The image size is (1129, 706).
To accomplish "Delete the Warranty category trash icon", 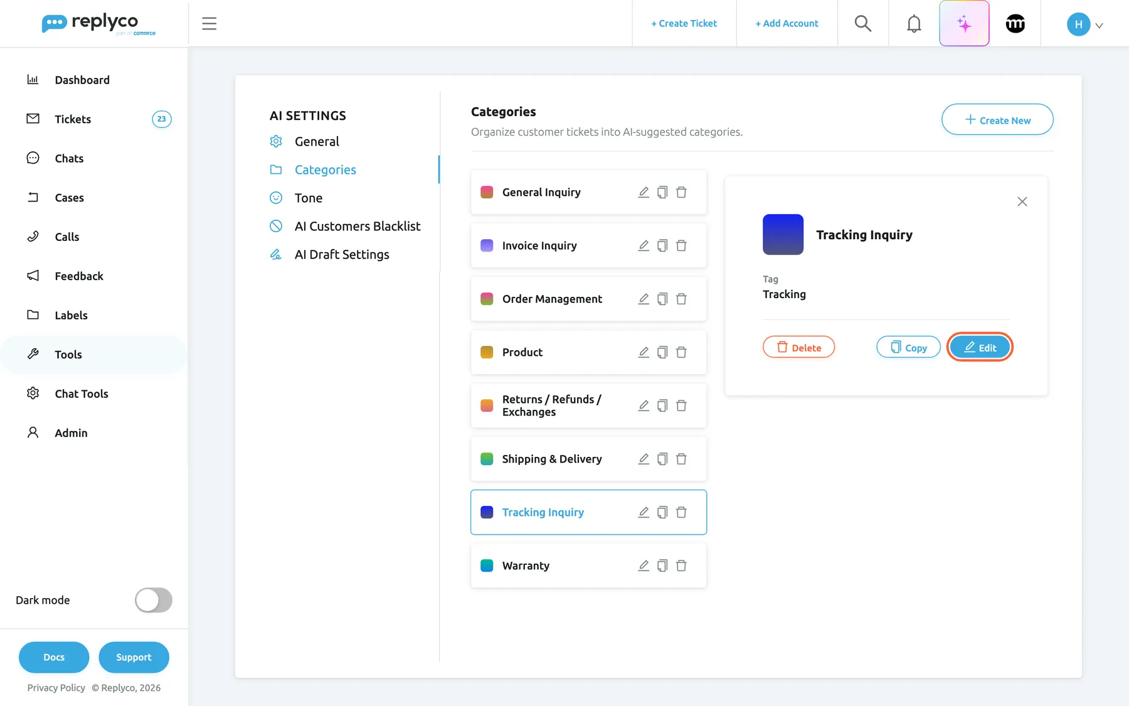I will [681, 565].
